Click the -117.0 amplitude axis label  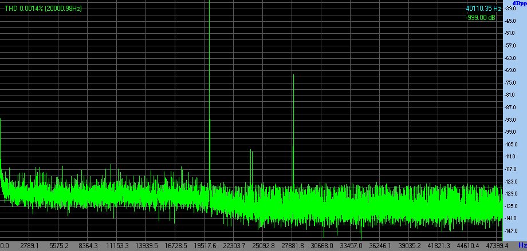tap(512, 169)
